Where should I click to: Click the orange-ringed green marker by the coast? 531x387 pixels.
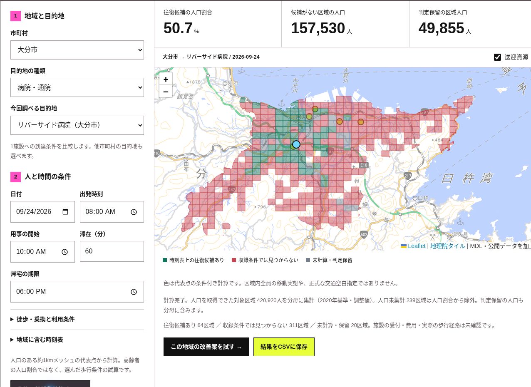pos(315,109)
